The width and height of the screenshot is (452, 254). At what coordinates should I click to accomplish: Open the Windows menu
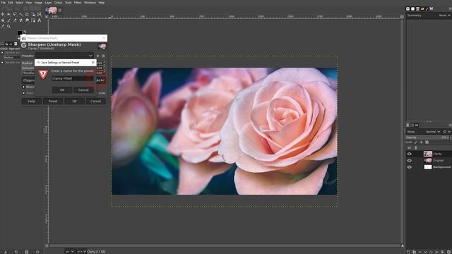(x=90, y=3)
